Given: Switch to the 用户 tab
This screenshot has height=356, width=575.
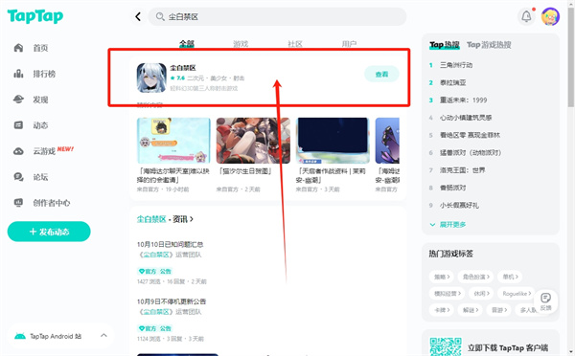Looking at the screenshot, I should tap(349, 44).
